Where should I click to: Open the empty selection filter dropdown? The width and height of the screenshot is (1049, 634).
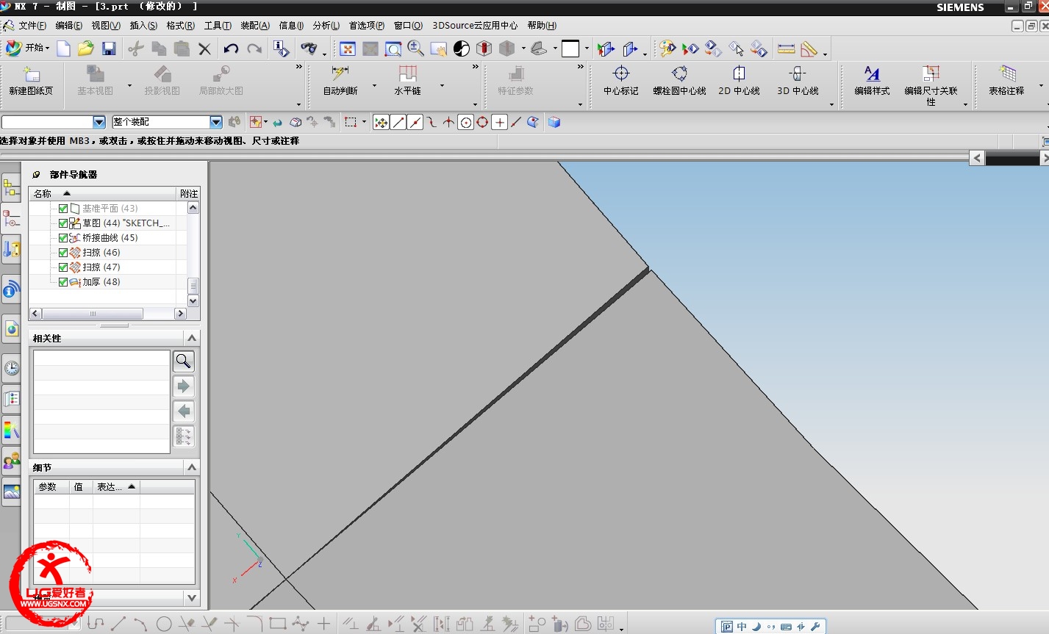click(99, 122)
